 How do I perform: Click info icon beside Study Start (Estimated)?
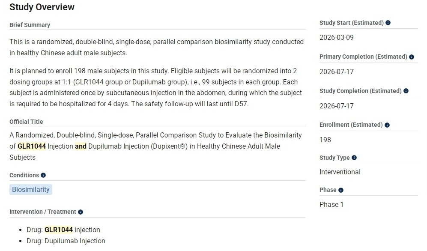pyautogui.click(x=388, y=23)
